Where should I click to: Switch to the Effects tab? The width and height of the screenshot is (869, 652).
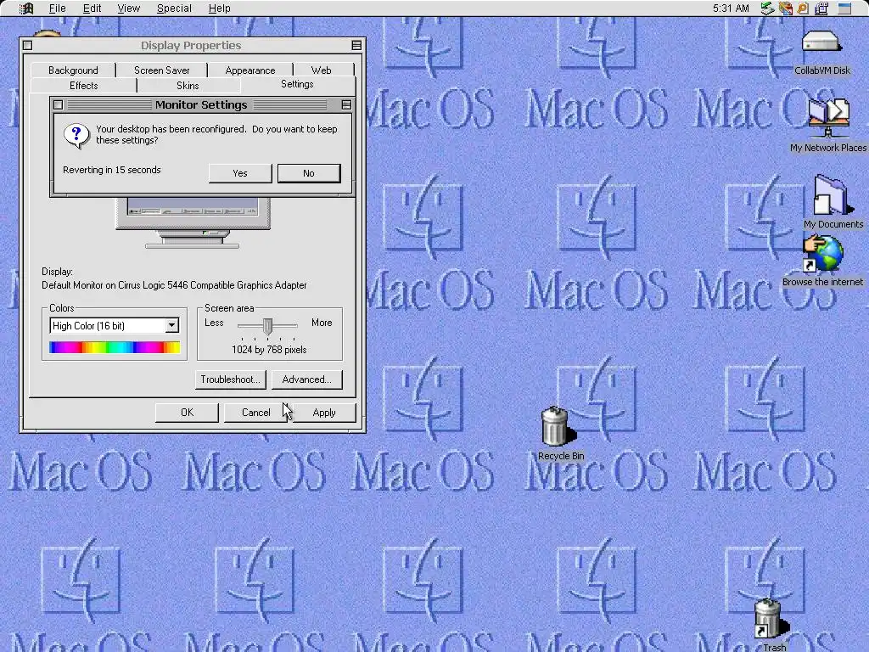point(84,86)
